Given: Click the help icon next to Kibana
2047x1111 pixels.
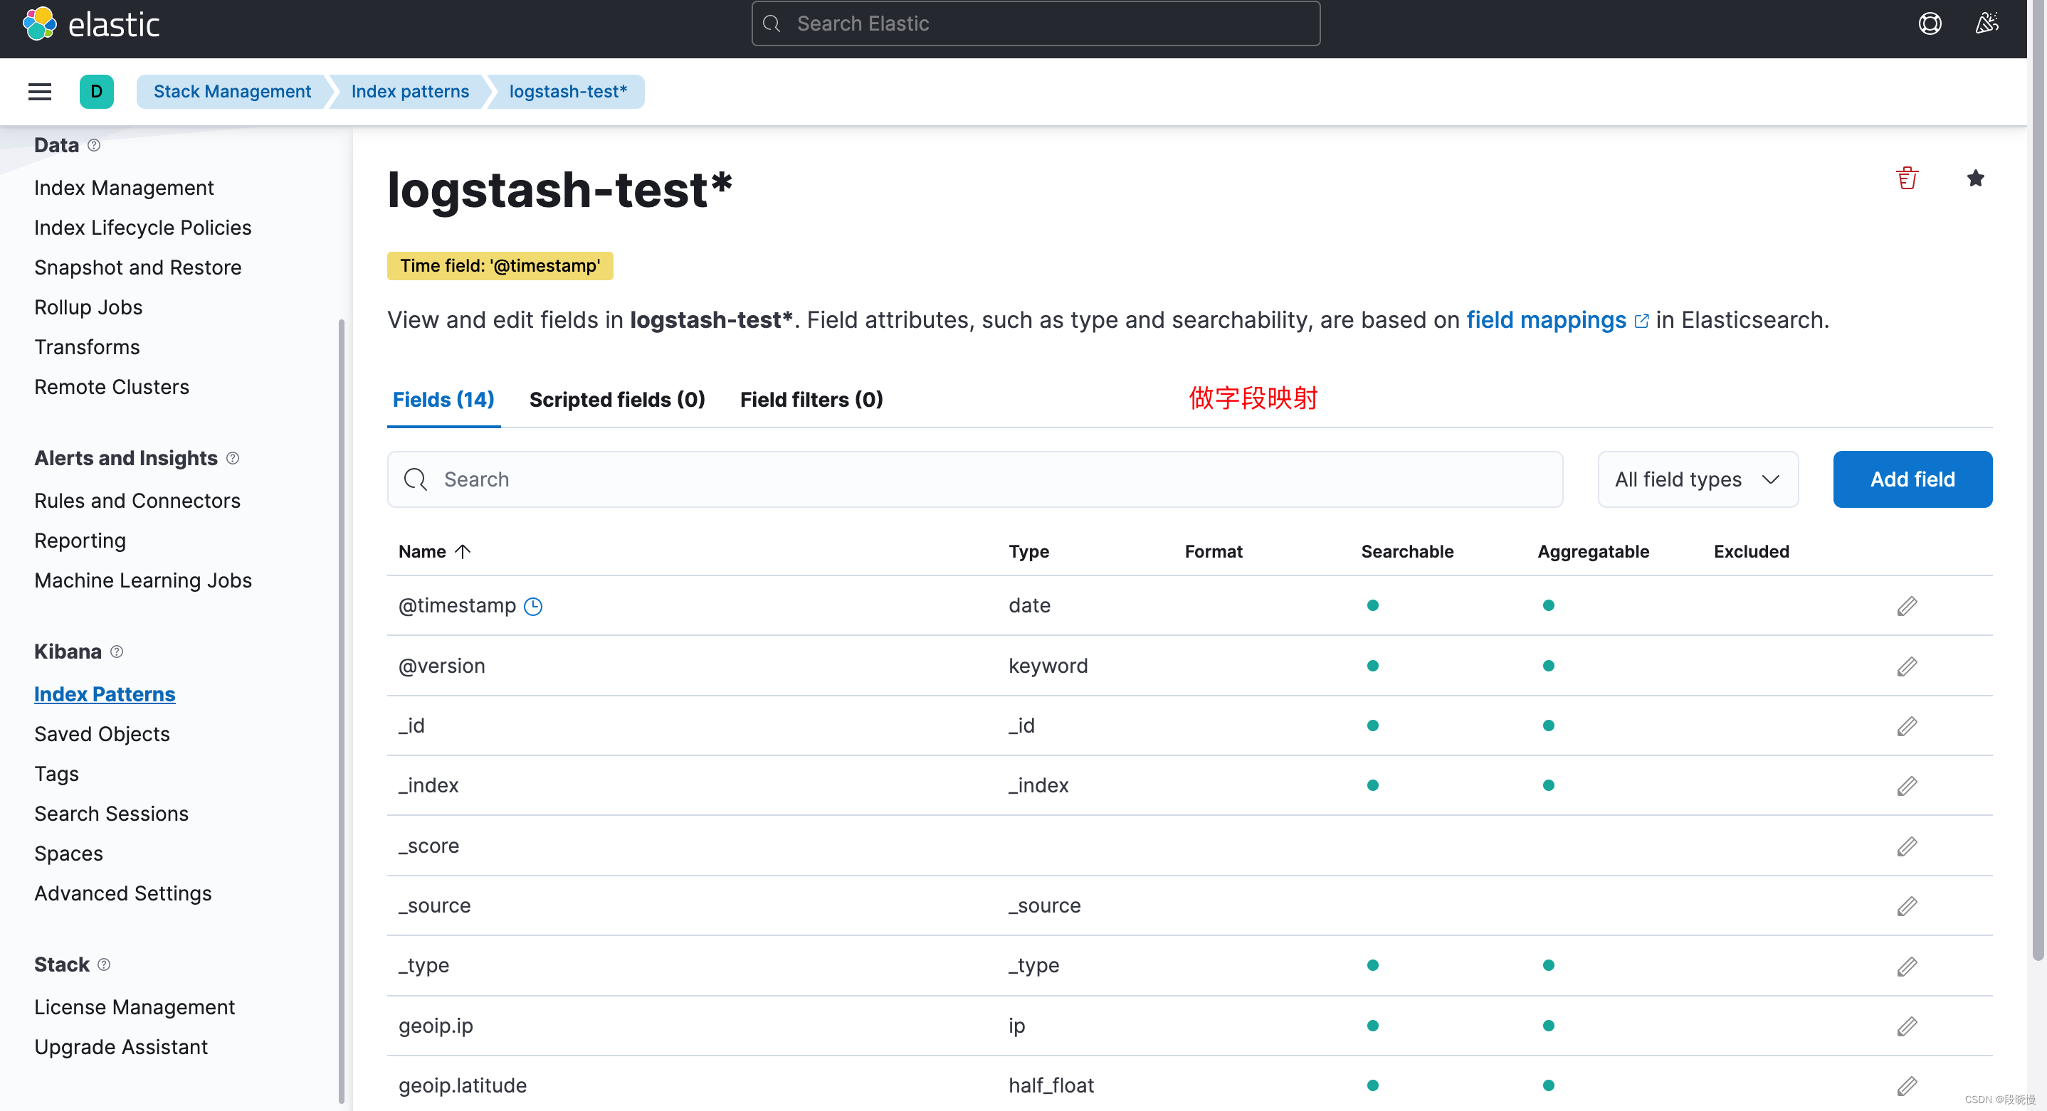Looking at the screenshot, I should (x=117, y=652).
